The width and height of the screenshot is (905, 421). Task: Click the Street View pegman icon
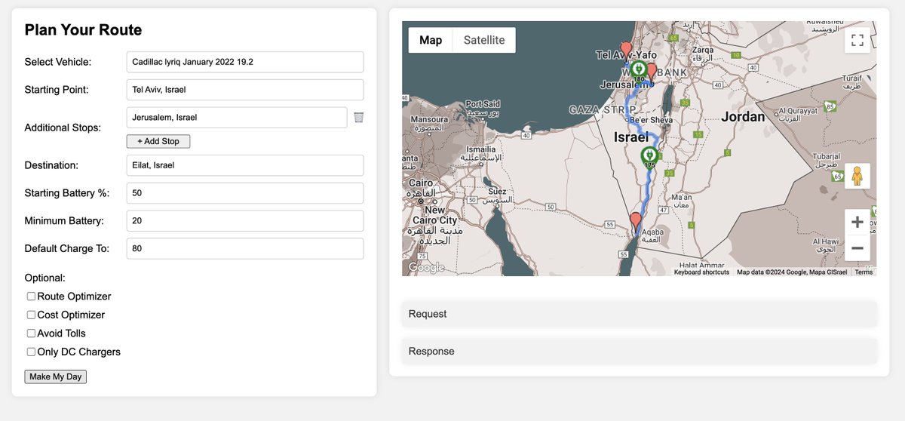tap(857, 176)
